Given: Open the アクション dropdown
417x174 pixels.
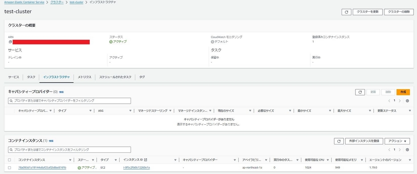Looking at the screenshot, I should 397,141.
